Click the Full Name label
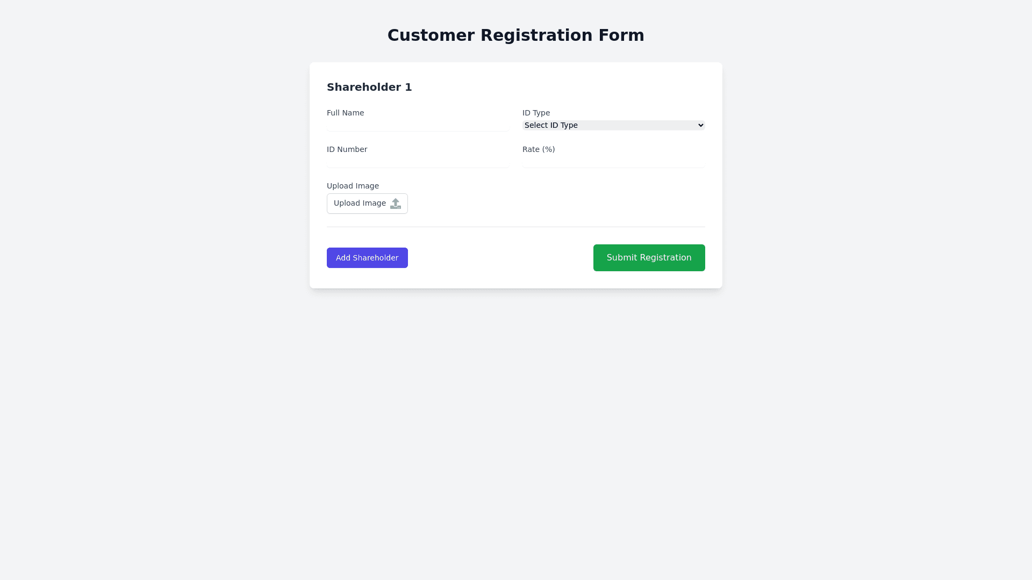 345,113
